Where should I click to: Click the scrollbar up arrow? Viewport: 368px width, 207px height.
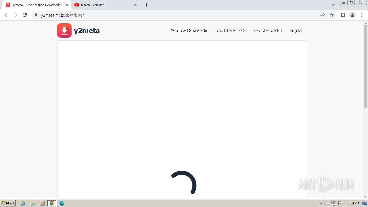[366, 23]
